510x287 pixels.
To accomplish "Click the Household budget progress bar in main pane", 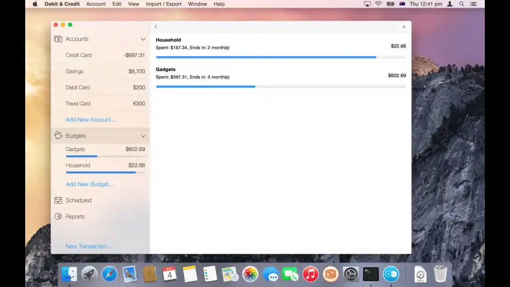I will pos(281,57).
